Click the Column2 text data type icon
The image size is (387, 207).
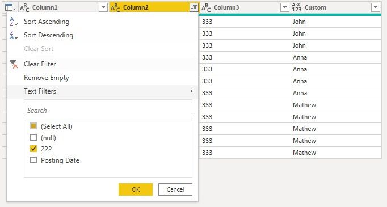pos(115,7)
